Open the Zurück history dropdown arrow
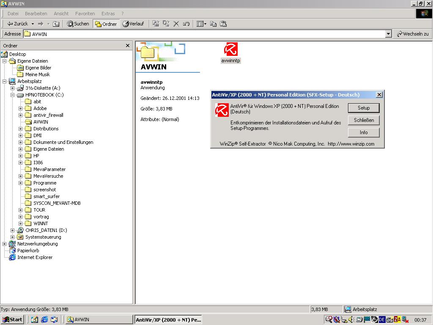Viewport: 433px width, 325px height. [33, 24]
